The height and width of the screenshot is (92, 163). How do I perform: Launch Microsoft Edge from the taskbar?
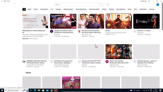tap(35, 90)
